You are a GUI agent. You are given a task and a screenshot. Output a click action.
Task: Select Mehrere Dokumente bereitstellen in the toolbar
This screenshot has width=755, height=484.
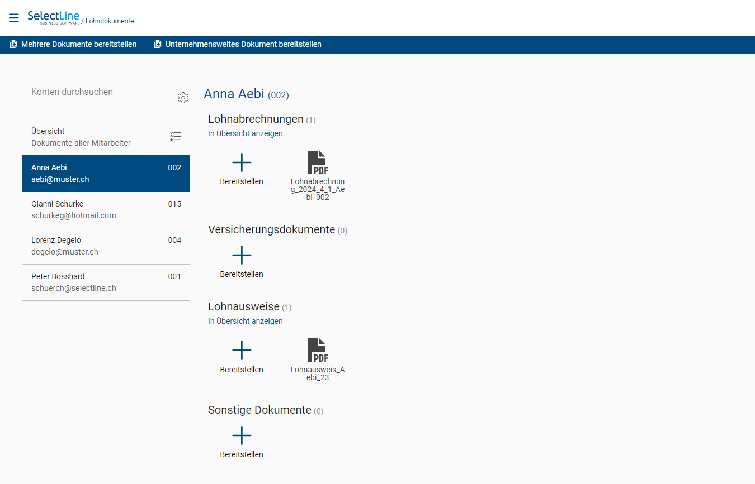coord(78,44)
